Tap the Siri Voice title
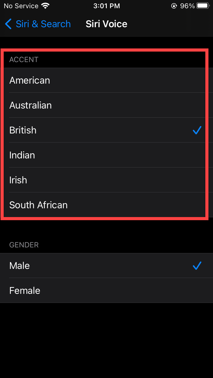Viewport: 213px width, 378px height. (106, 24)
